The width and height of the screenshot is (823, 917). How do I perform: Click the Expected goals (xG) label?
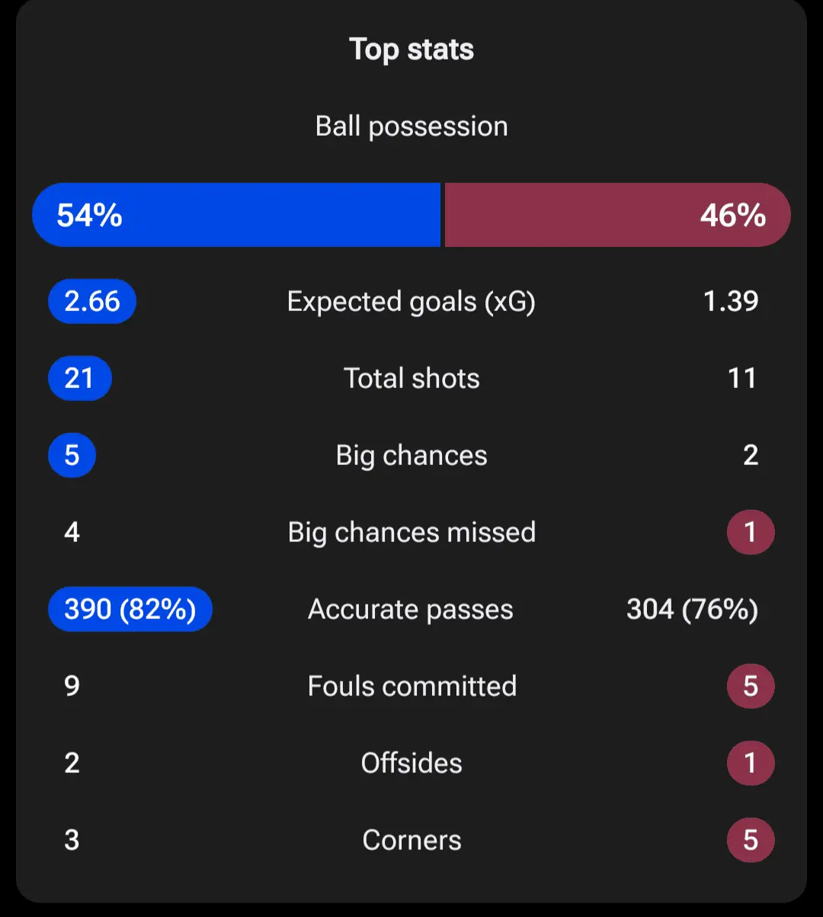[x=411, y=302]
